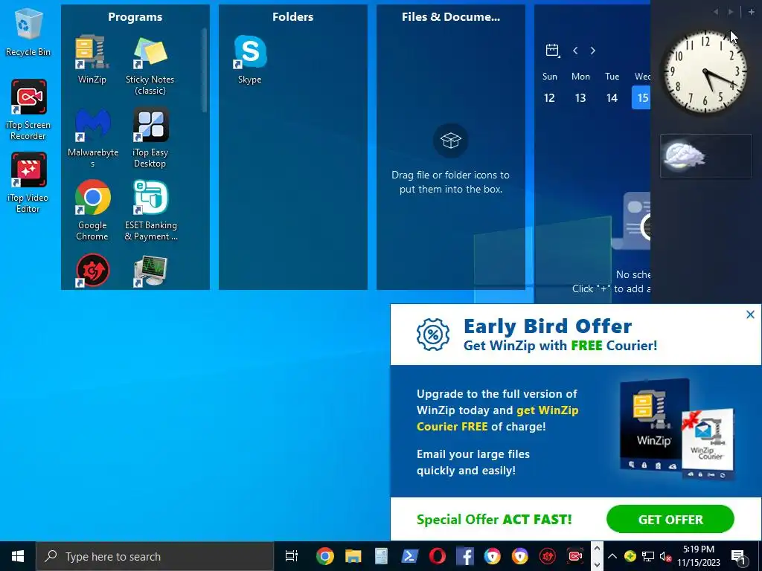
Task: Click the calendar icon in the schedule box
Action: pyautogui.click(x=552, y=51)
